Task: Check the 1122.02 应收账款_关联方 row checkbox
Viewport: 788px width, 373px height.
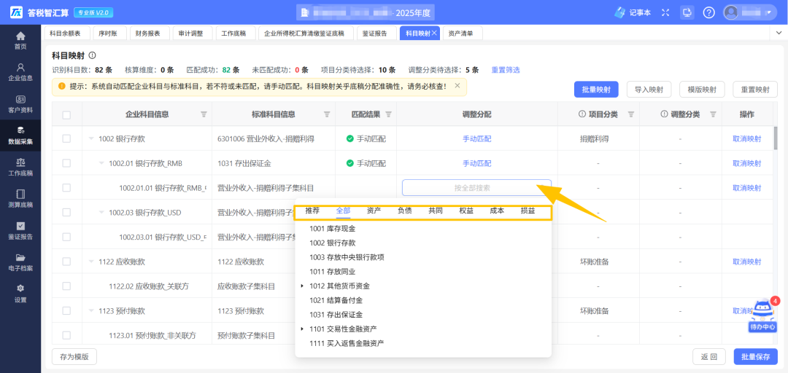Action: point(66,286)
